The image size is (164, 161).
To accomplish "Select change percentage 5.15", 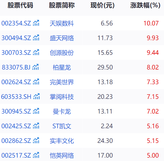I will 153,141.
